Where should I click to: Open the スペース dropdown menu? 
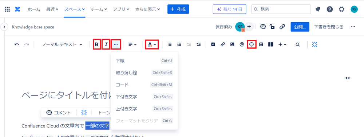[74, 9]
